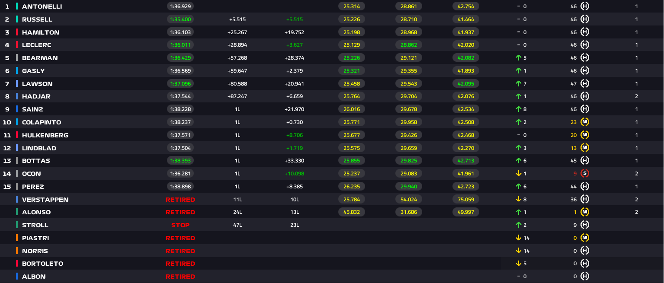Screen dimensions: 664x283
Task: Click yellow down arrow in Verstappen's row
Action: (518, 200)
